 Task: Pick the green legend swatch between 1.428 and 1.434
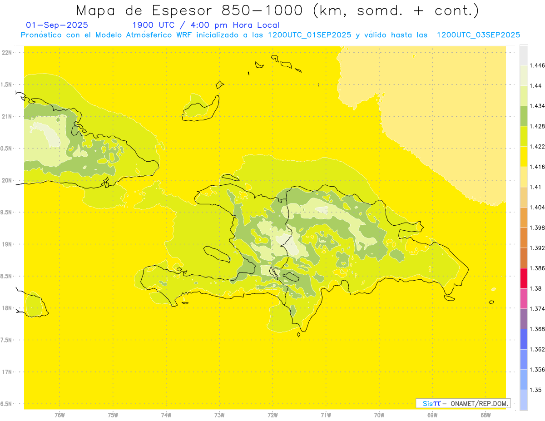pyautogui.click(x=524, y=116)
